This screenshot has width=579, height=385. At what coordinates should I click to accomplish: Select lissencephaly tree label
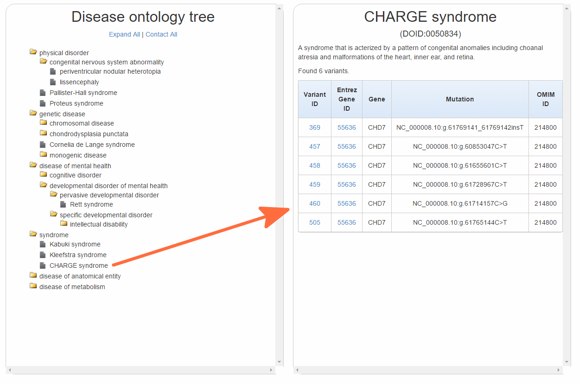(79, 82)
